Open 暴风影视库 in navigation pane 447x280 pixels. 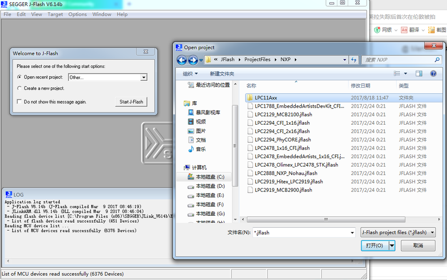coord(204,113)
